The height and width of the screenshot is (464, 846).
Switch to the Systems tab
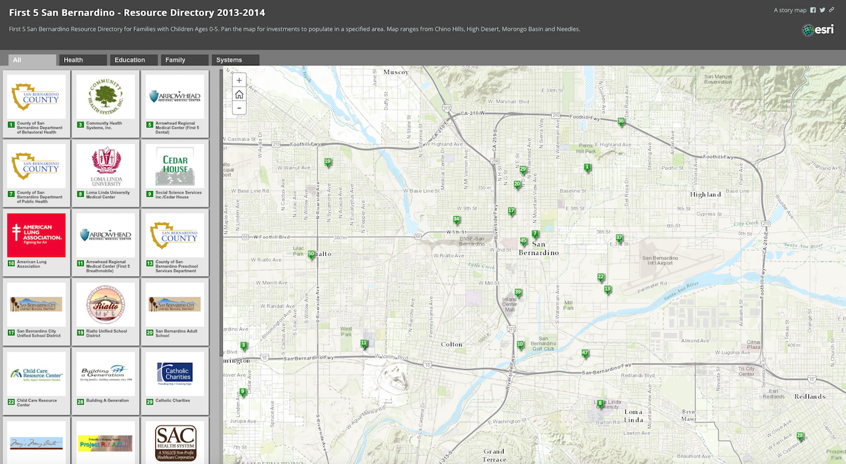pos(235,60)
